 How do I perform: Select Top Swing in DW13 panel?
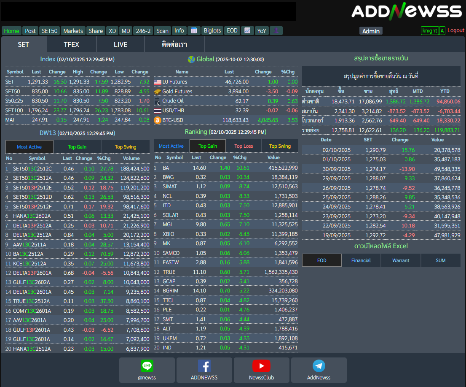point(126,147)
